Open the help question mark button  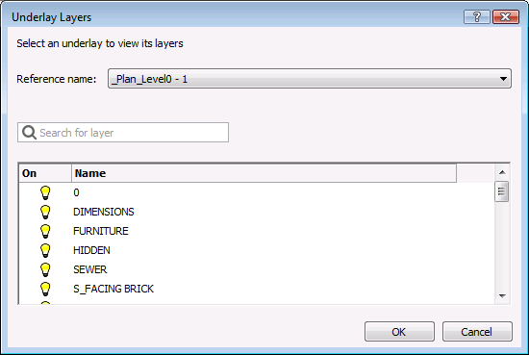tap(477, 17)
